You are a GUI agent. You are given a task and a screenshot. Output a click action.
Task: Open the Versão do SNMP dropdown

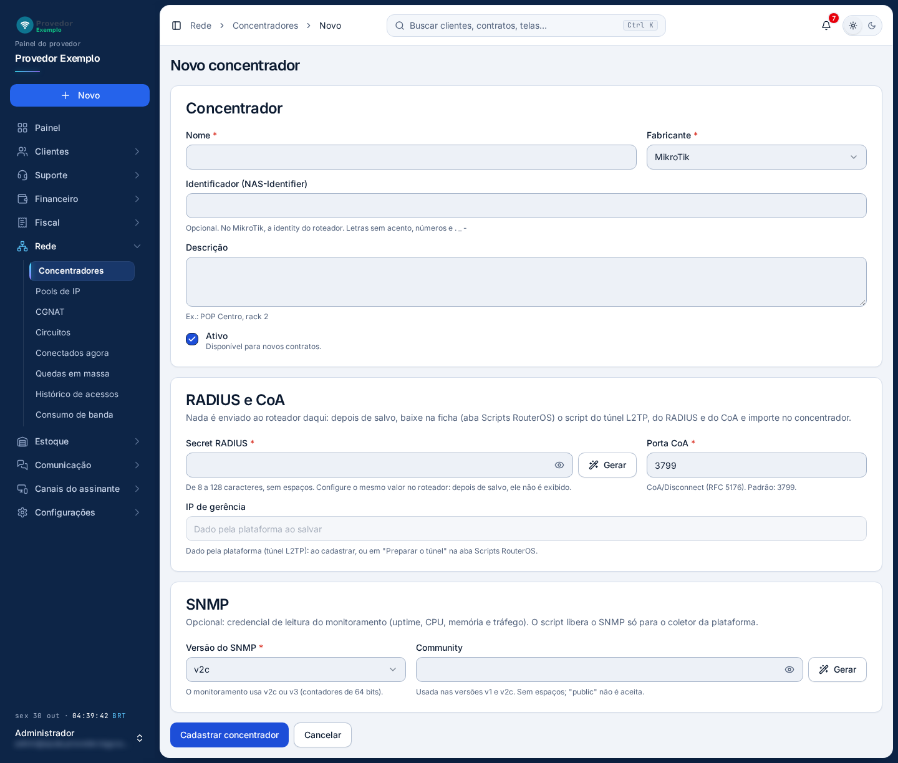296,669
